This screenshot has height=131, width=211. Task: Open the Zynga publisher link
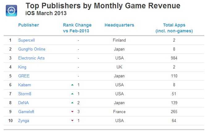[23, 121]
